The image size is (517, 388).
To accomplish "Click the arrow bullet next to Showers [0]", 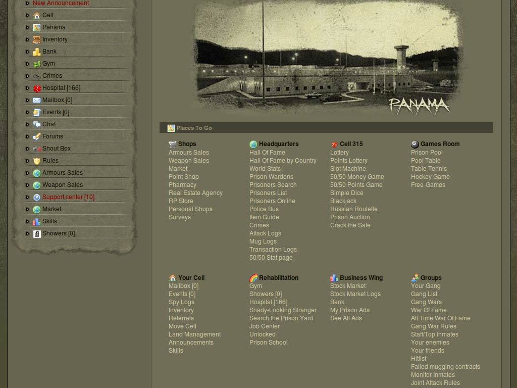I will (x=27, y=233).
